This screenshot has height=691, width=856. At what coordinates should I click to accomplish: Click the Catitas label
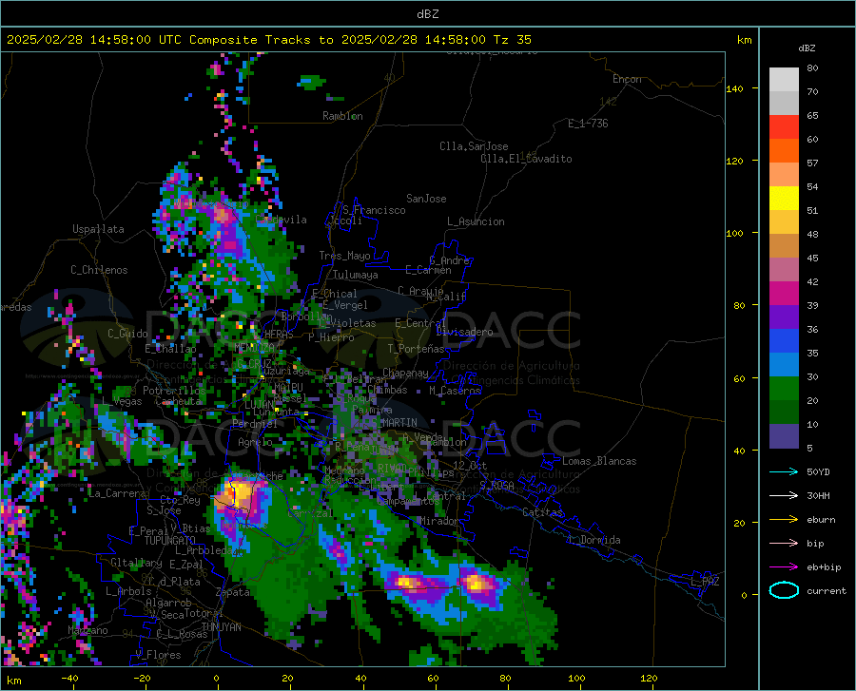pos(542,512)
